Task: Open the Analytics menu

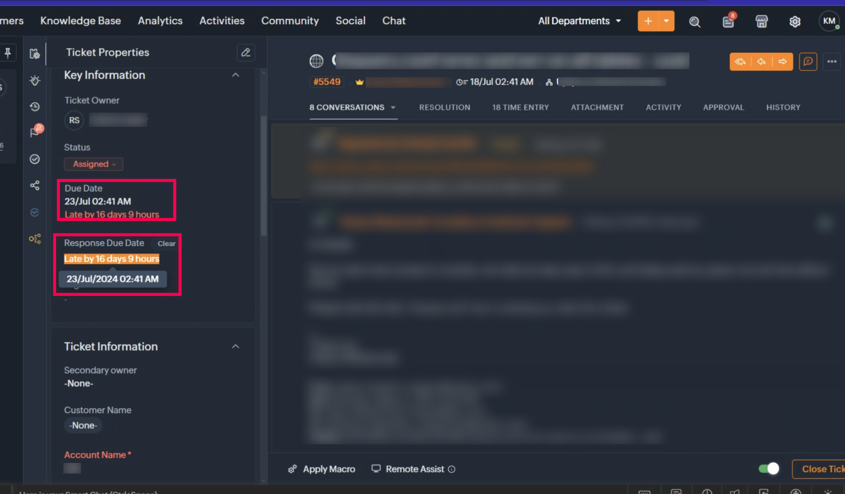Action: (x=160, y=21)
